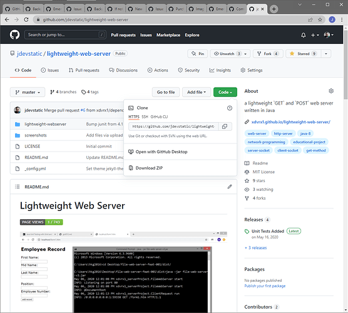Open the user avatar menu
Viewport: 348px width, 313px height.
(329, 35)
